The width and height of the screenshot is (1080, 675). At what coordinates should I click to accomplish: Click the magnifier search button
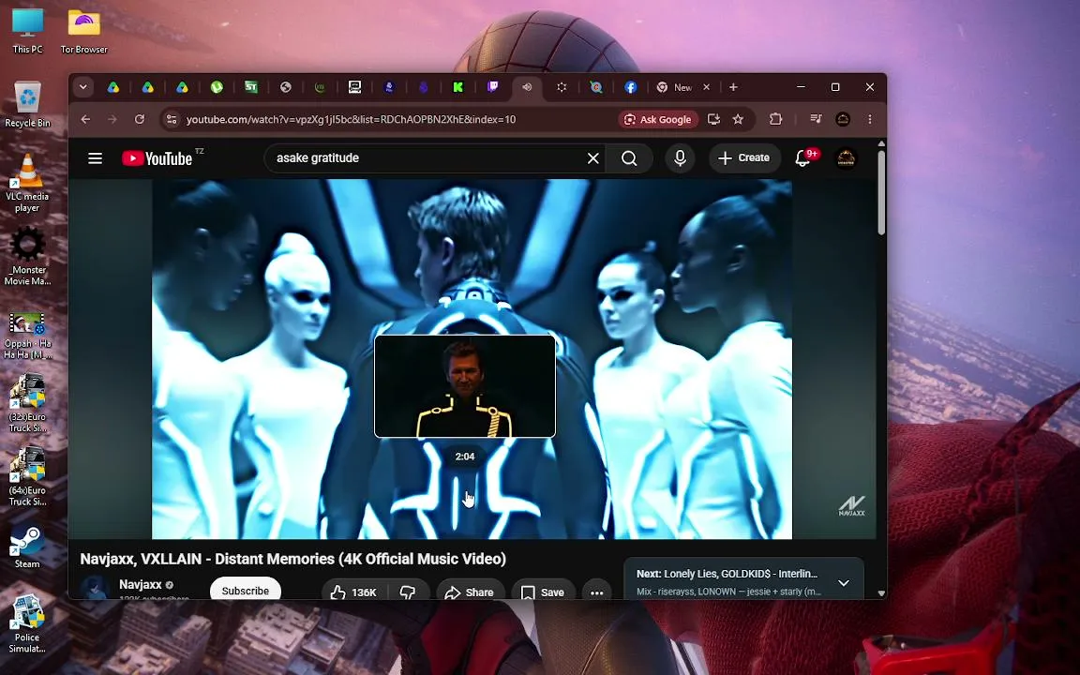pyautogui.click(x=629, y=158)
